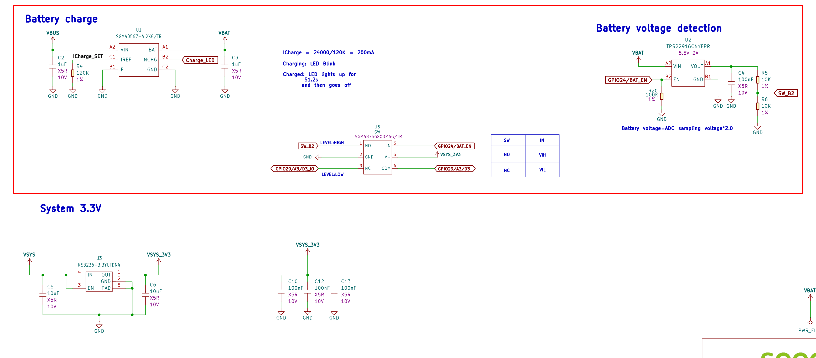Click the 'Battery charge' heading
Screen dimensions: 816x358
[x=61, y=19]
